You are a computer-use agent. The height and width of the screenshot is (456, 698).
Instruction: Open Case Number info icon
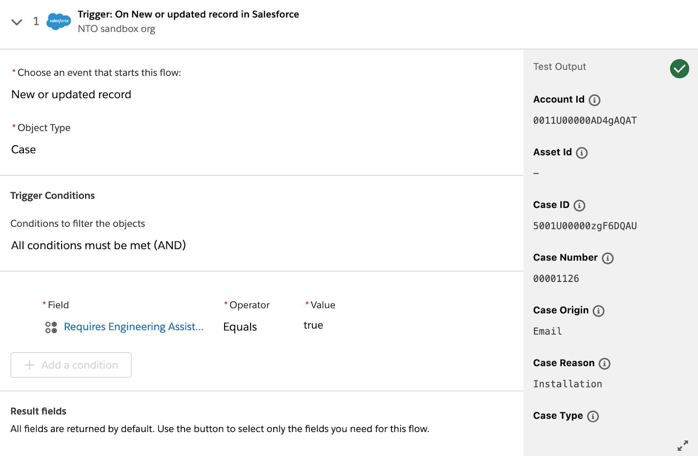click(x=608, y=258)
